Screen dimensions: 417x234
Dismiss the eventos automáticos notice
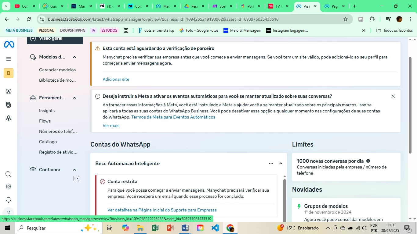pyautogui.click(x=393, y=96)
